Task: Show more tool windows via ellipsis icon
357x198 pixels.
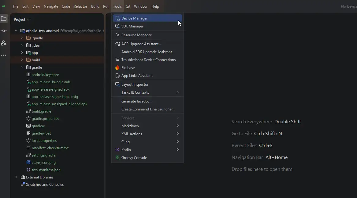Action: click(4, 55)
